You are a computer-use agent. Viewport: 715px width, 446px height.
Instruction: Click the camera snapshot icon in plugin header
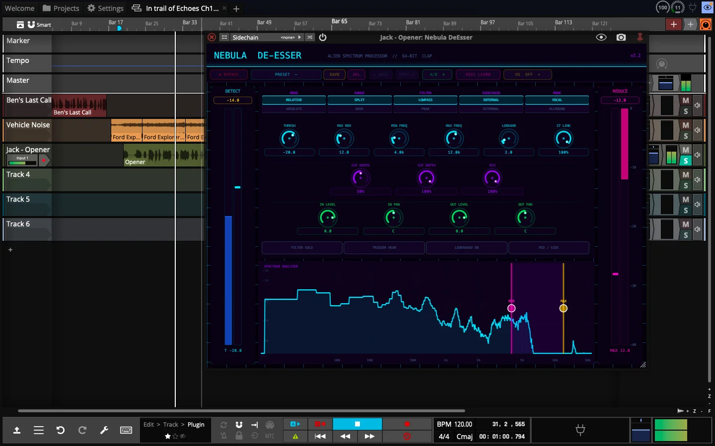[621, 37]
